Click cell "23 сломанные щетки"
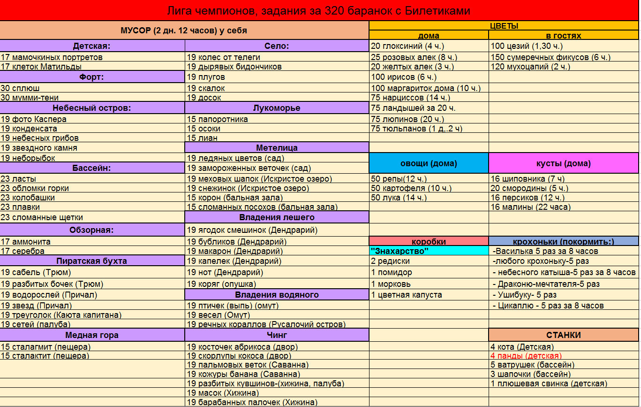Image resolution: width=641 pixels, height=407 pixels. 92,217
